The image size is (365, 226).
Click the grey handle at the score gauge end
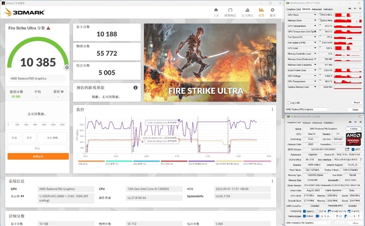click(67, 68)
